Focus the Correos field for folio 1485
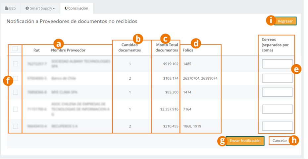The width and height of the screenshot is (308, 159). point(277,64)
